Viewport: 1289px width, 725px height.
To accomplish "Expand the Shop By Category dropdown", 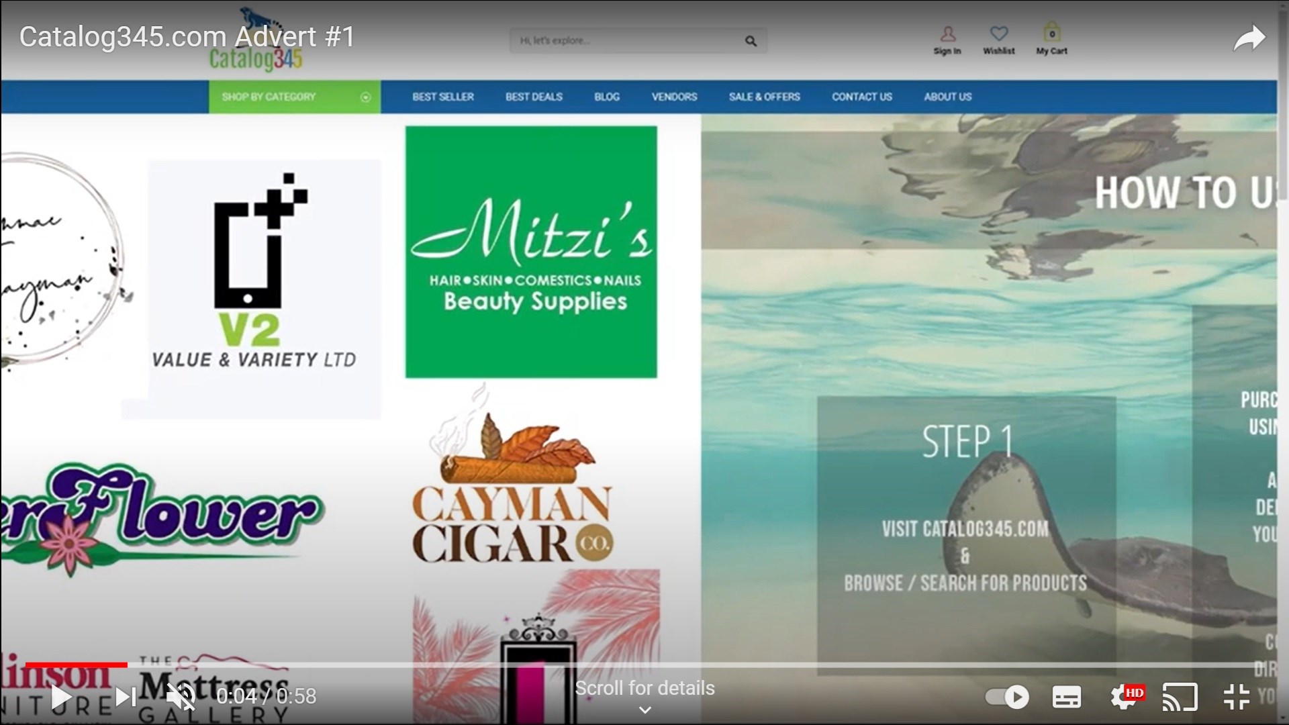I will coord(295,97).
